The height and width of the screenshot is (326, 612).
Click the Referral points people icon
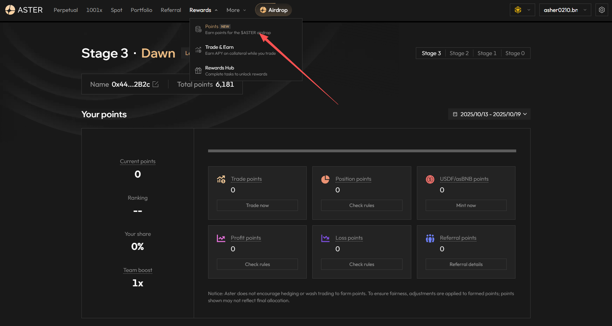430,238
